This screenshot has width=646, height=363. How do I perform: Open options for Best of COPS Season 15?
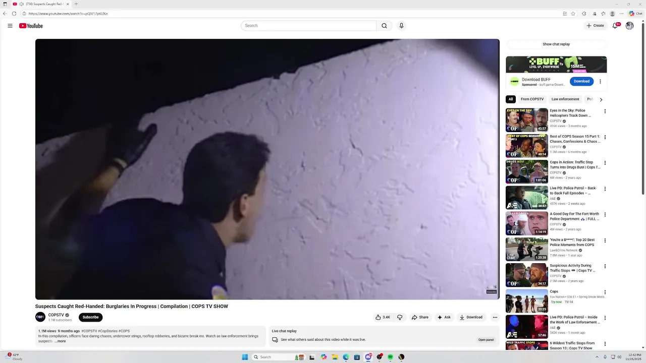click(605, 137)
